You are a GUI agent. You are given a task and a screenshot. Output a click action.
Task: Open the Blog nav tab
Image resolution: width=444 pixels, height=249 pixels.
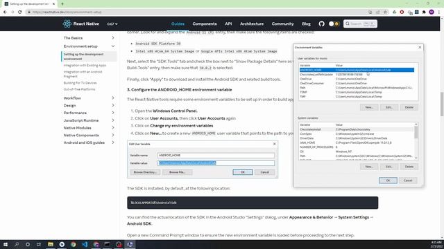[x=306, y=24]
